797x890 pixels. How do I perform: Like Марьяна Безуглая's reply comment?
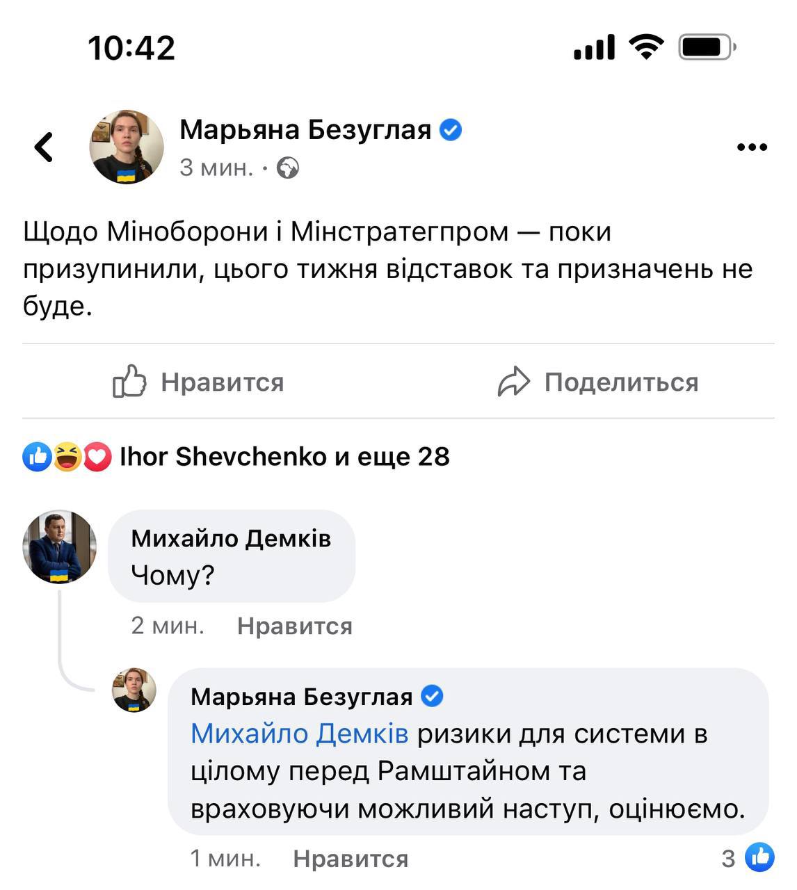tap(350, 859)
